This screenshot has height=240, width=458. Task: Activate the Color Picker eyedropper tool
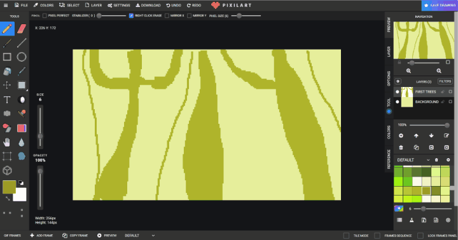[22, 71]
